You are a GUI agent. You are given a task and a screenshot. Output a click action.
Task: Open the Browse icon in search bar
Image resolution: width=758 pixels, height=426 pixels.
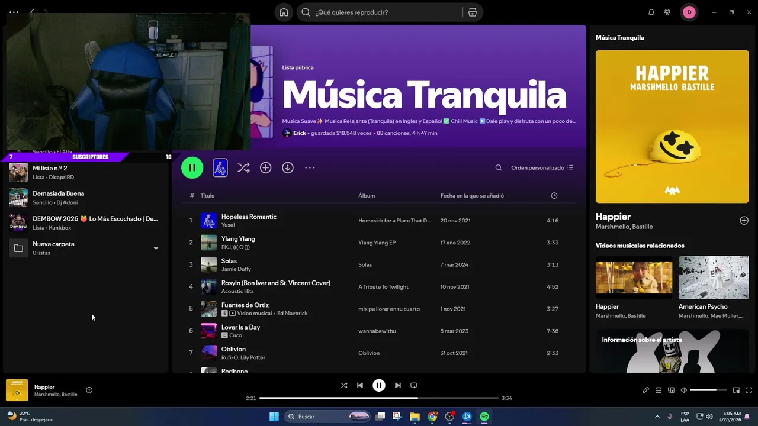pyautogui.click(x=472, y=12)
